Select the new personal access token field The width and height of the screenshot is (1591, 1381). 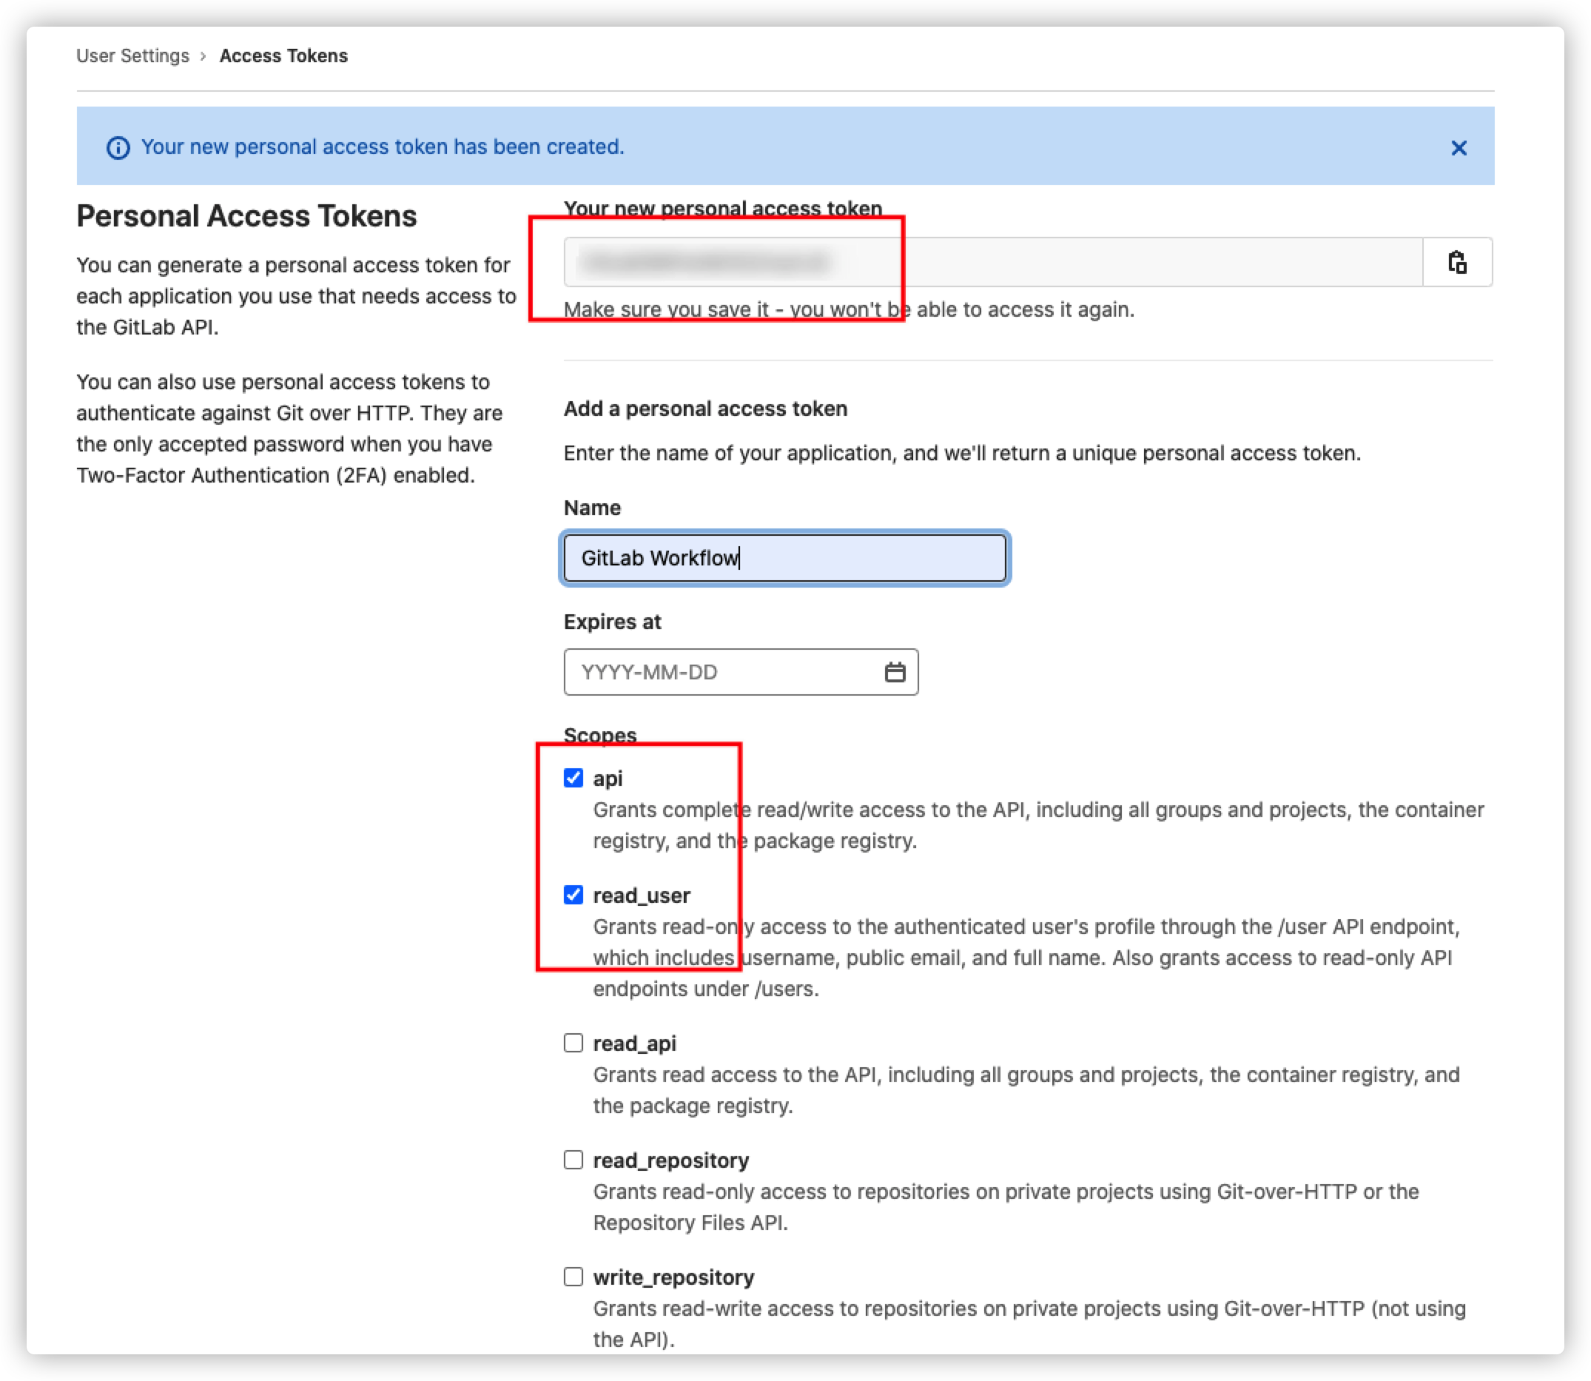(993, 262)
